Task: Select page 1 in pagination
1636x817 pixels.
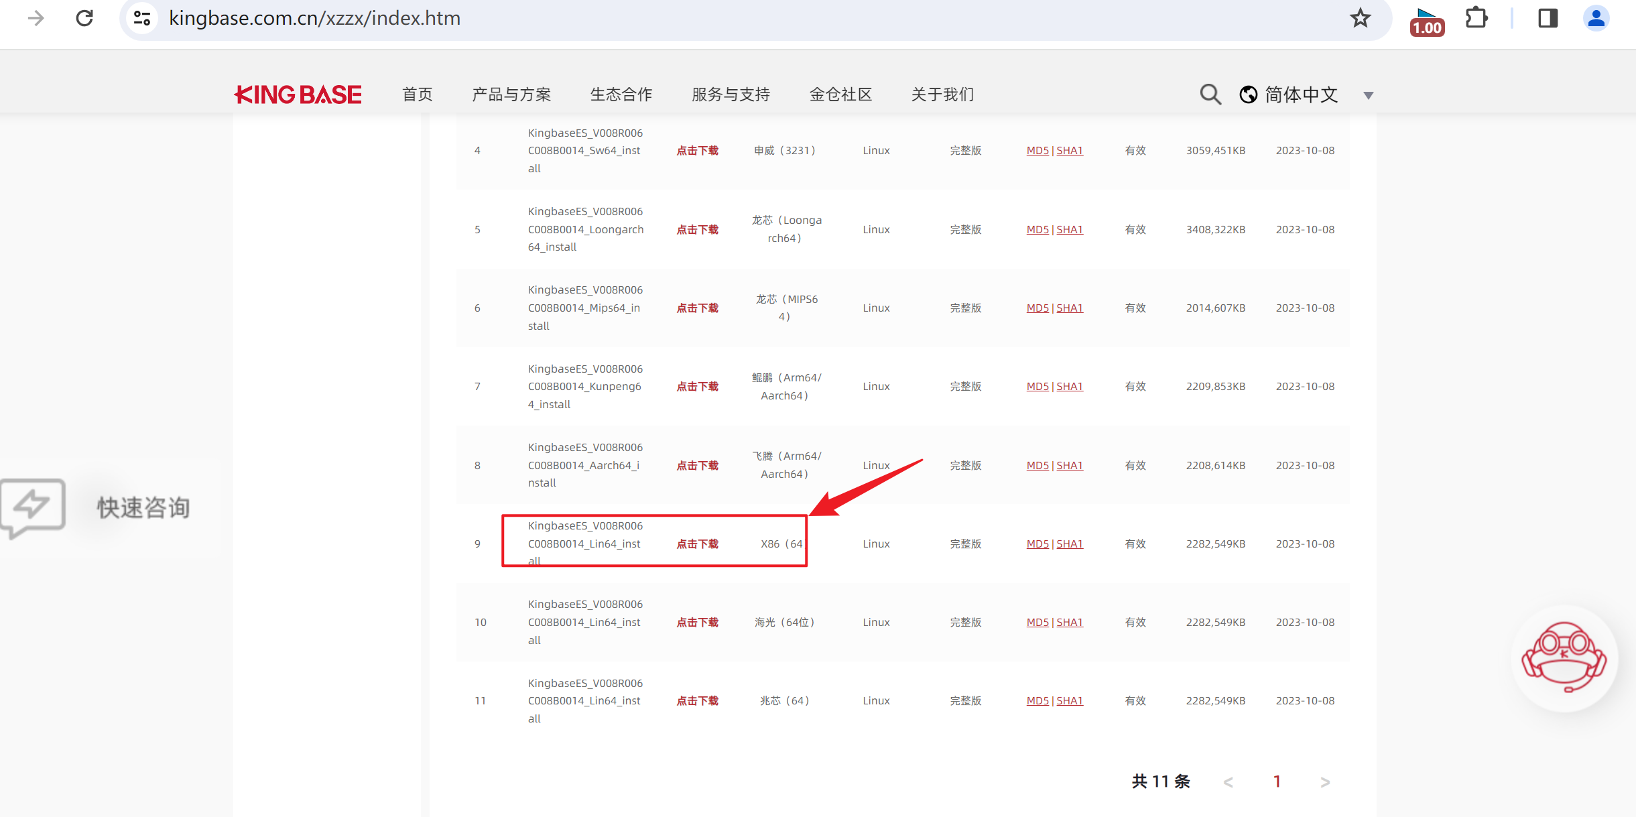Action: tap(1277, 781)
